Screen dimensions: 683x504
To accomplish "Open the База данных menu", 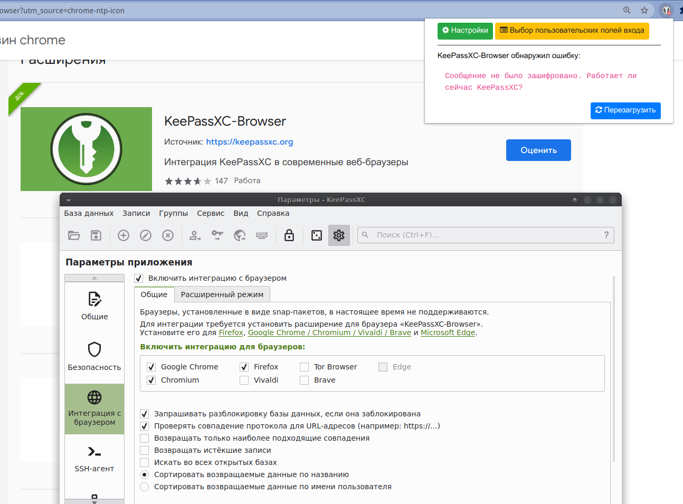I will [89, 213].
